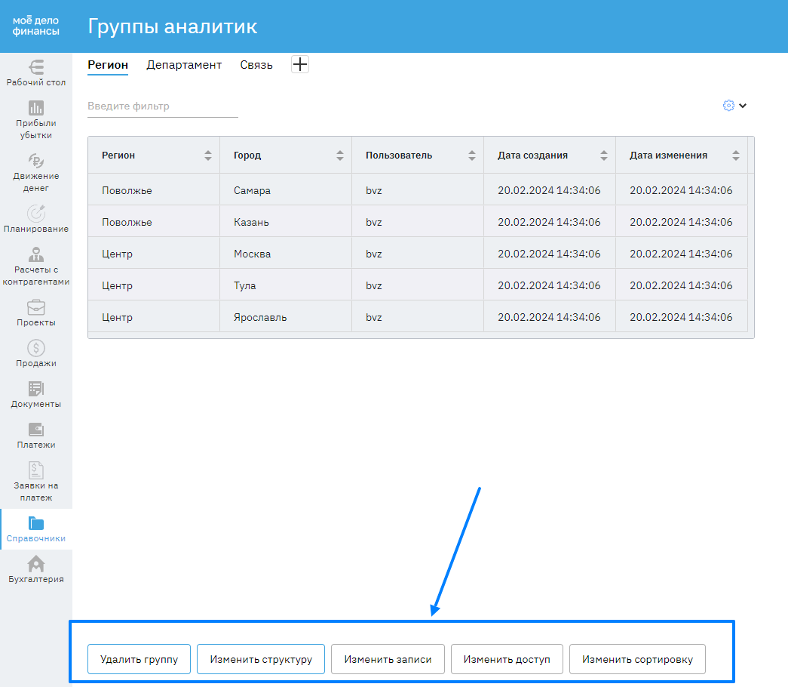Sort by Дата создания column arrows

[x=604, y=156]
